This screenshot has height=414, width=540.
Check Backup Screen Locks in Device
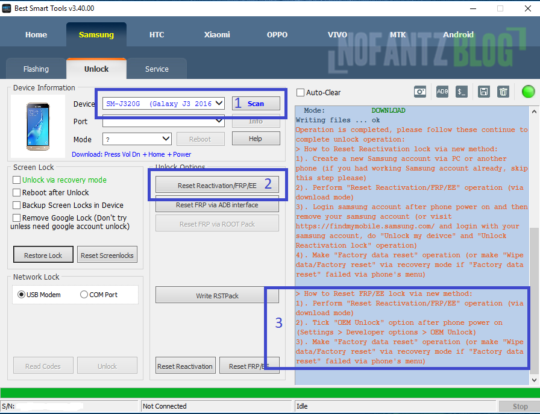click(x=16, y=205)
